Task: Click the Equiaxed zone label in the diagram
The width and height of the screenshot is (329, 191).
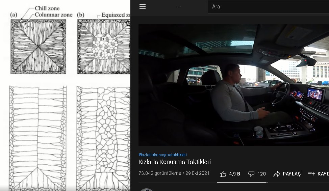Action: tap(116, 15)
